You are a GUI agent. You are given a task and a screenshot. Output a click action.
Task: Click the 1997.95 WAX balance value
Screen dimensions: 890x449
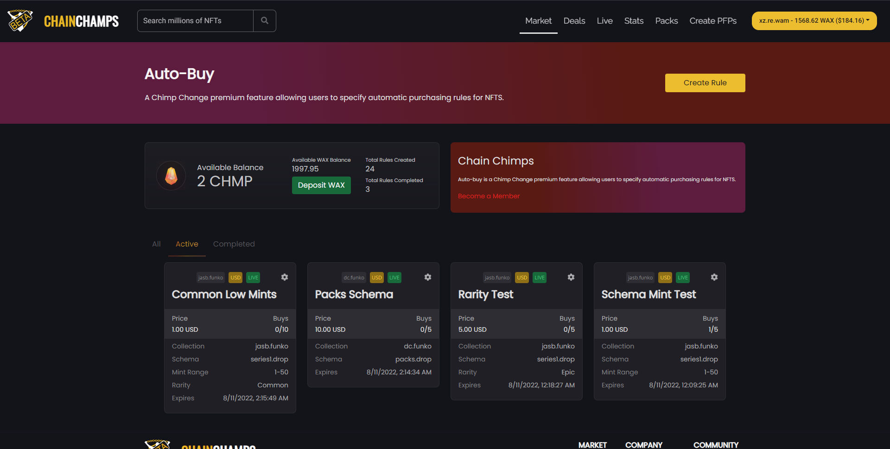[305, 169]
